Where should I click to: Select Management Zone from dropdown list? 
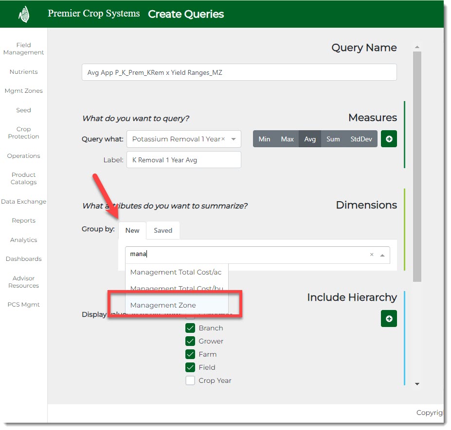[x=163, y=305]
